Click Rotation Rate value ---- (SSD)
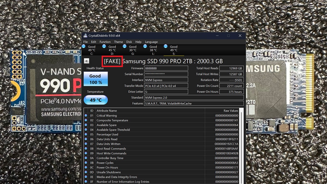 [231, 80]
